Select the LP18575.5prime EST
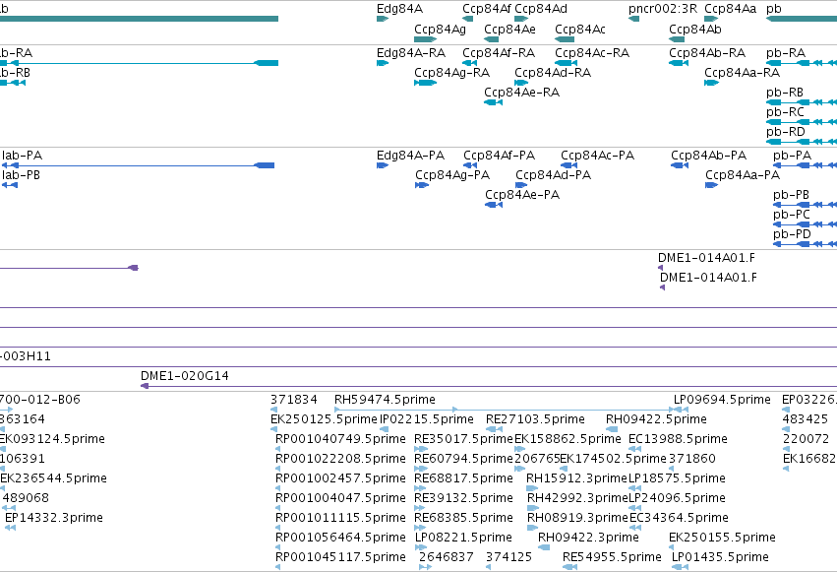Screen dimensions: 837x572 pyautogui.click(x=634, y=488)
